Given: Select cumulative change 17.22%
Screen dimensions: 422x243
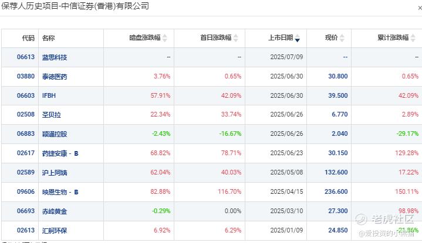Looking at the screenshot, I should (x=409, y=172).
